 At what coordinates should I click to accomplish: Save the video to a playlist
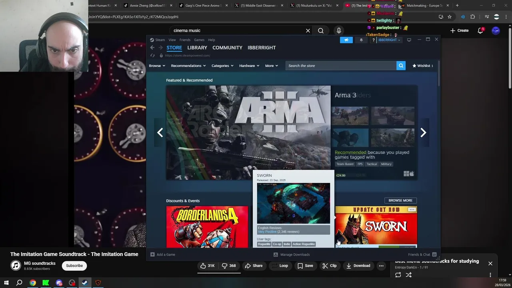tap(305, 266)
